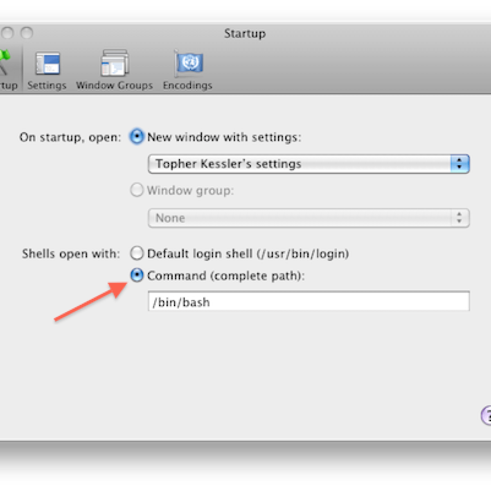Click the 'Shells open with:' label
This screenshot has height=491, width=491.
pyautogui.click(x=71, y=254)
